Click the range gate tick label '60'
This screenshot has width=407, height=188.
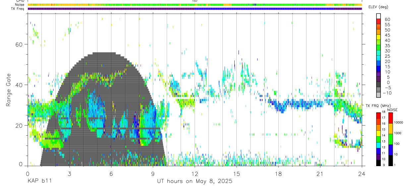coord(20,44)
